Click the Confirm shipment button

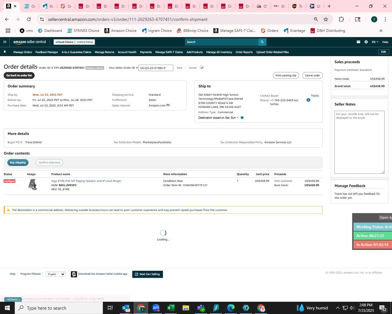pos(49,163)
